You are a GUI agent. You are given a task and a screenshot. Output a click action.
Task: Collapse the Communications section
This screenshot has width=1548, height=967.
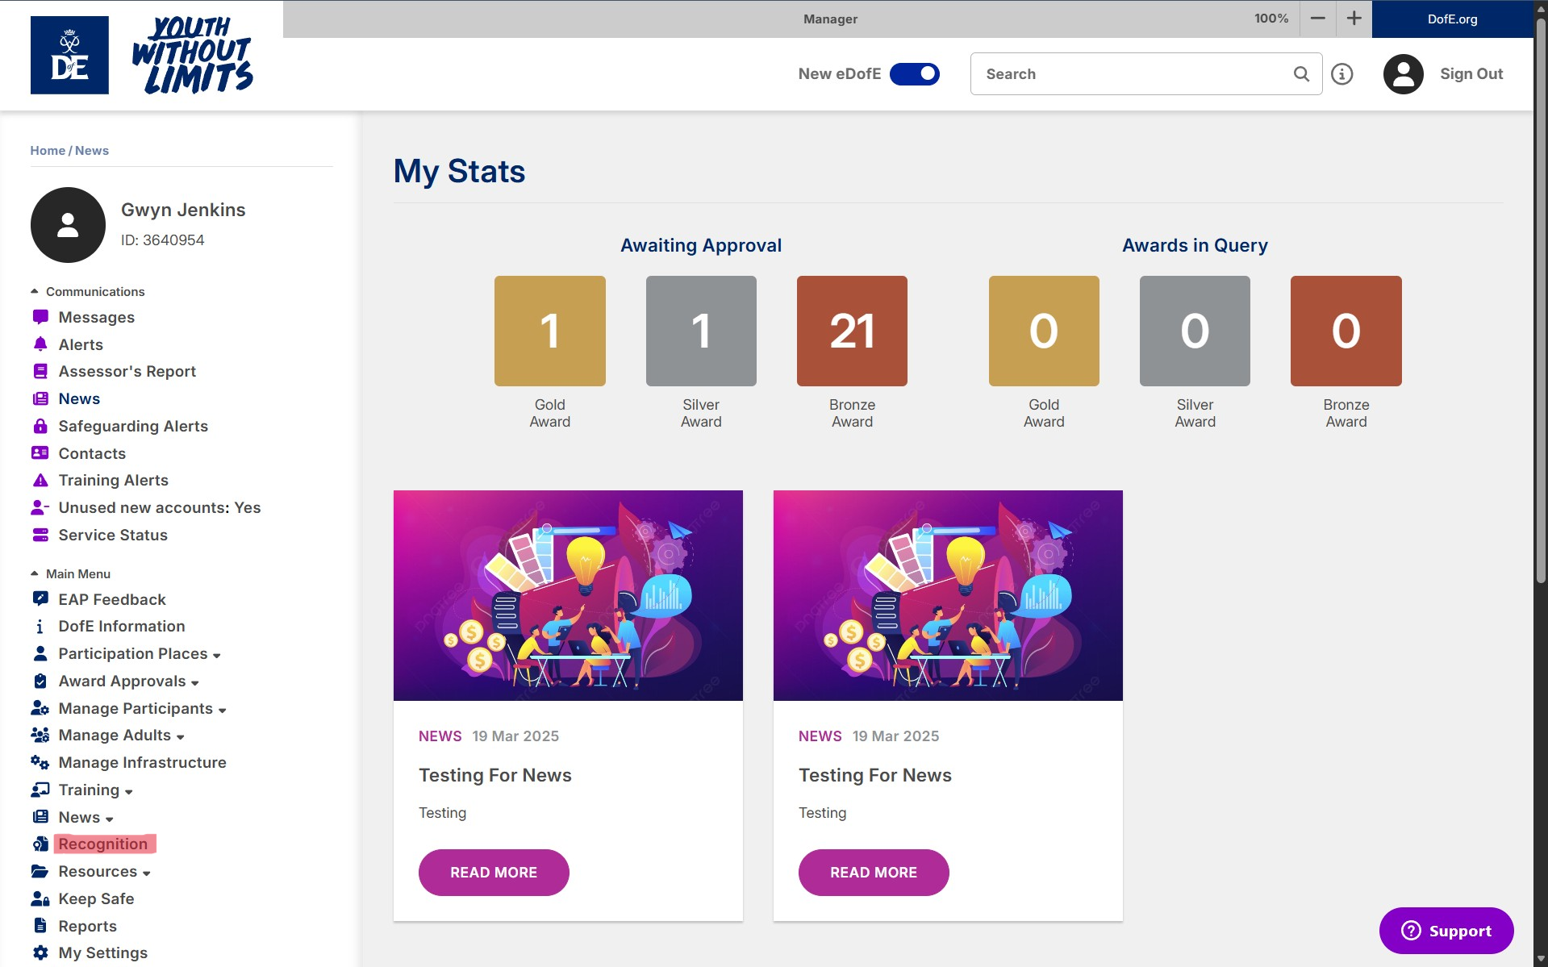[35, 291]
